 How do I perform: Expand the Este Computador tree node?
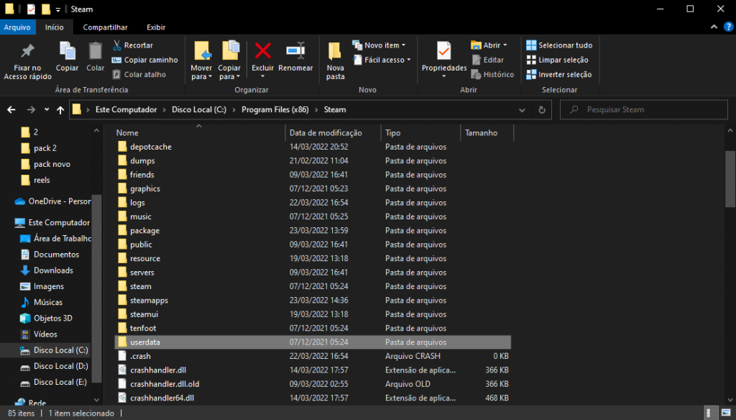pyautogui.click(x=9, y=223)
